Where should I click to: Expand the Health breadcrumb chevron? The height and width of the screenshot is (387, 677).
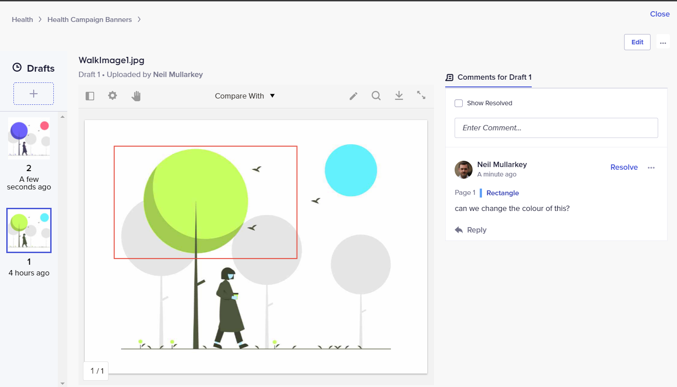tap(39, 20)
